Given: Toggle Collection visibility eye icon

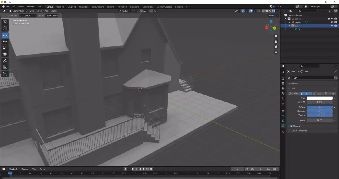Looking at the screenshot, I should click(x=332, y=19).
